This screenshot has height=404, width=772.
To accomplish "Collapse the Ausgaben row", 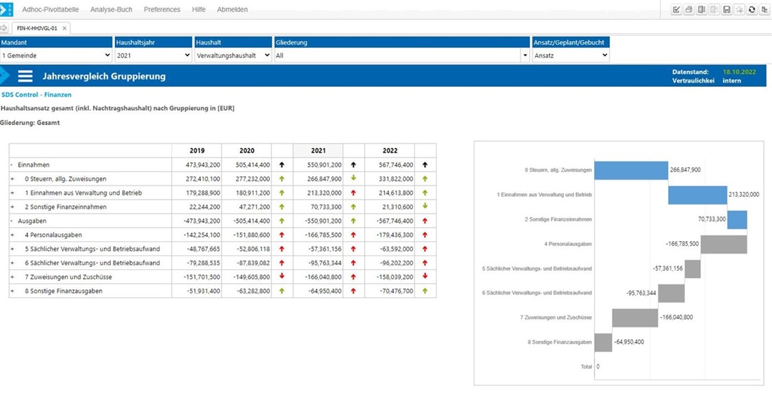I will coord(12,221).
